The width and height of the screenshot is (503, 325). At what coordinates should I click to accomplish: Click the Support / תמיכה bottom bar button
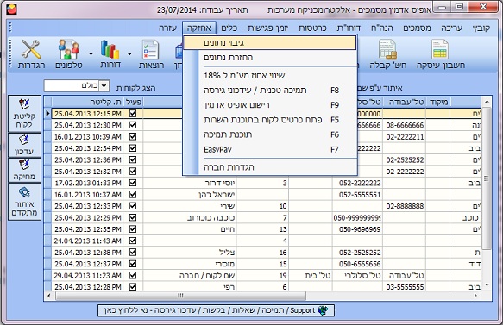[x=216, y=310]
